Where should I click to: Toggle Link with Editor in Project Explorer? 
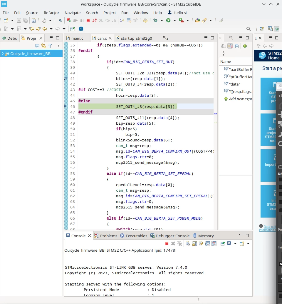[x=43, y=46]
